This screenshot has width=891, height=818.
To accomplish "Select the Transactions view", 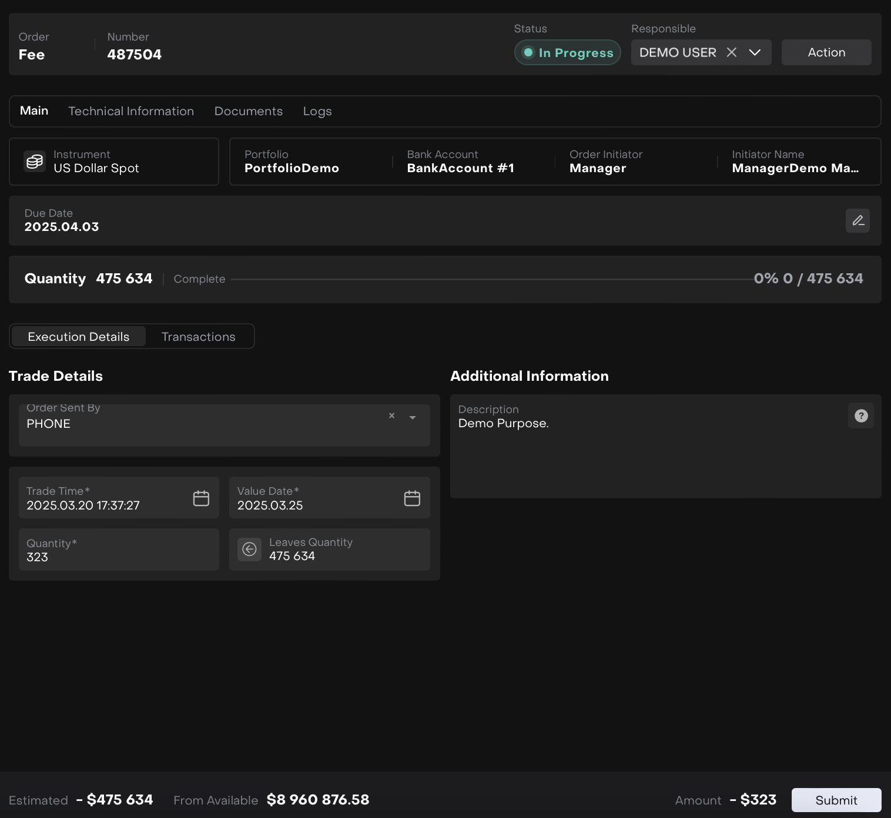I will coord(198,337).
